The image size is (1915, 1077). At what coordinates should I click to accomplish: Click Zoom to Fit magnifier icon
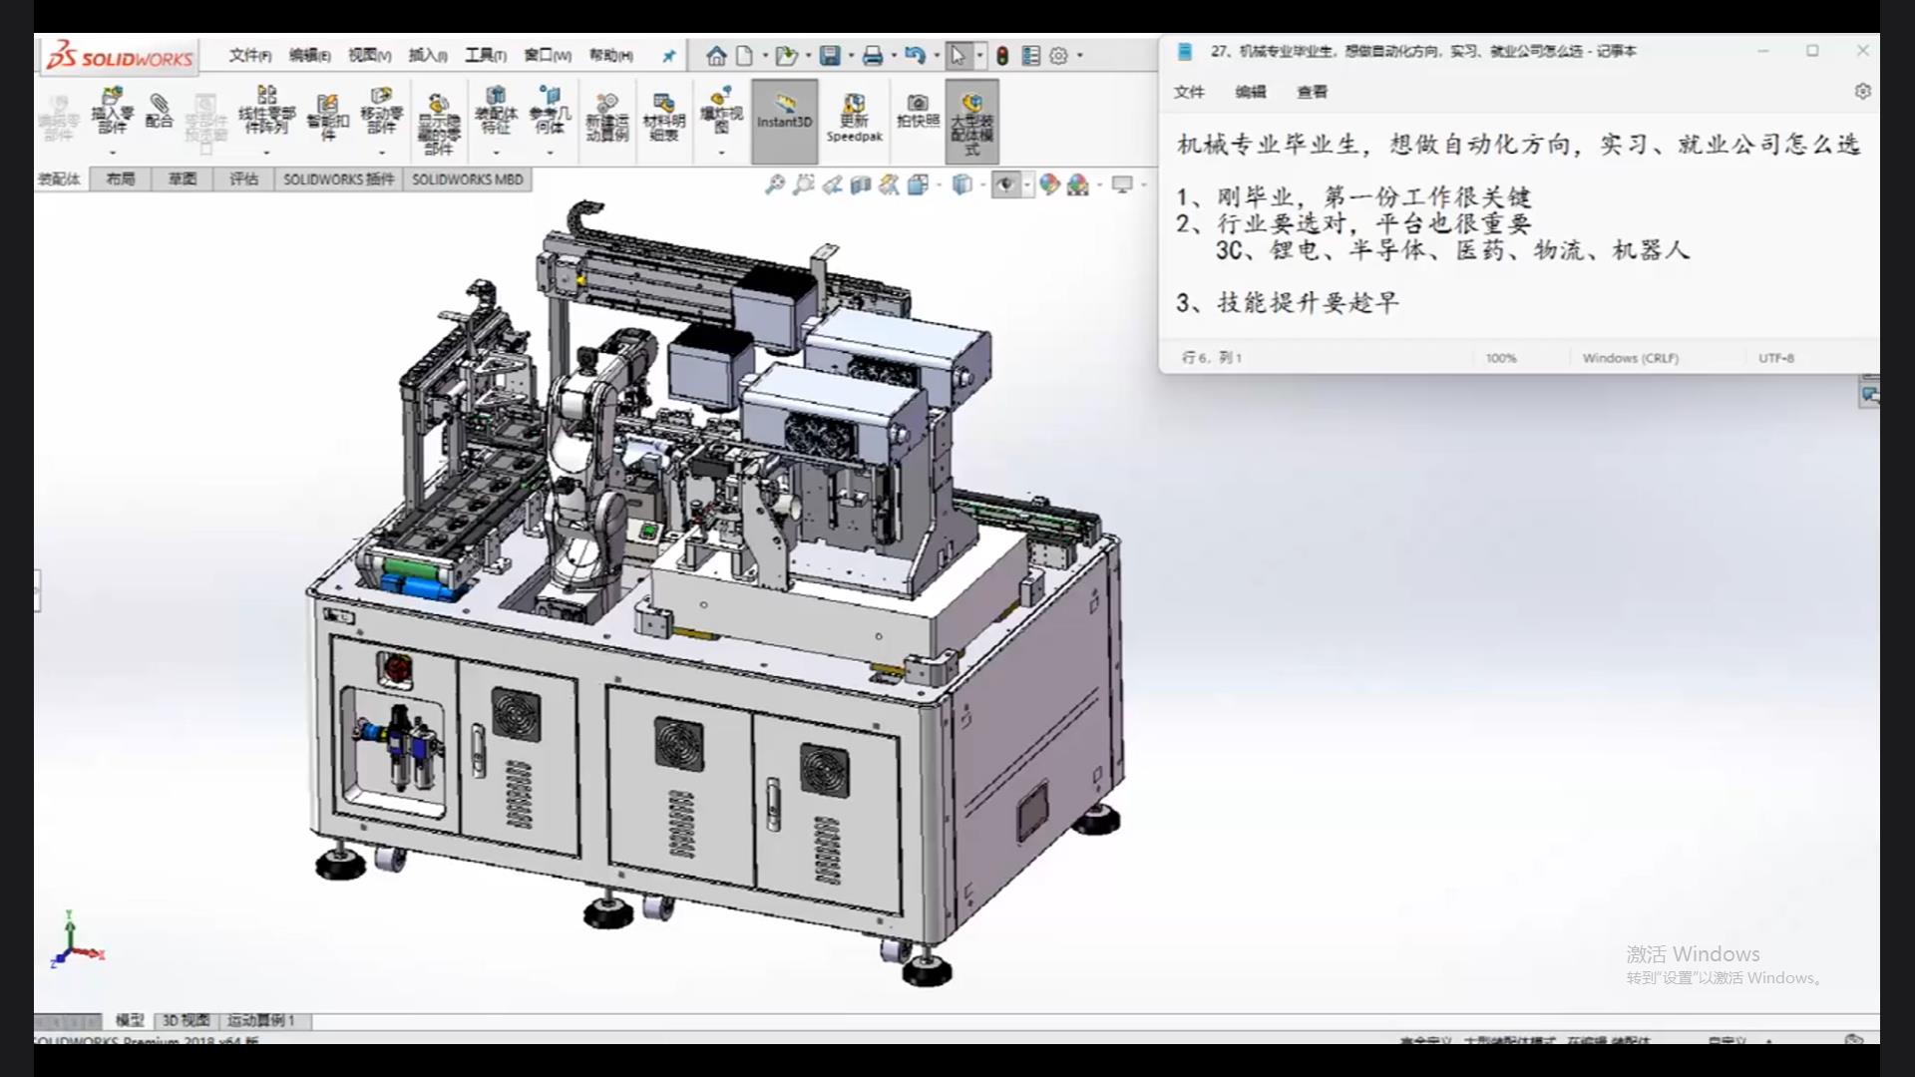click(x=775, y=184)
